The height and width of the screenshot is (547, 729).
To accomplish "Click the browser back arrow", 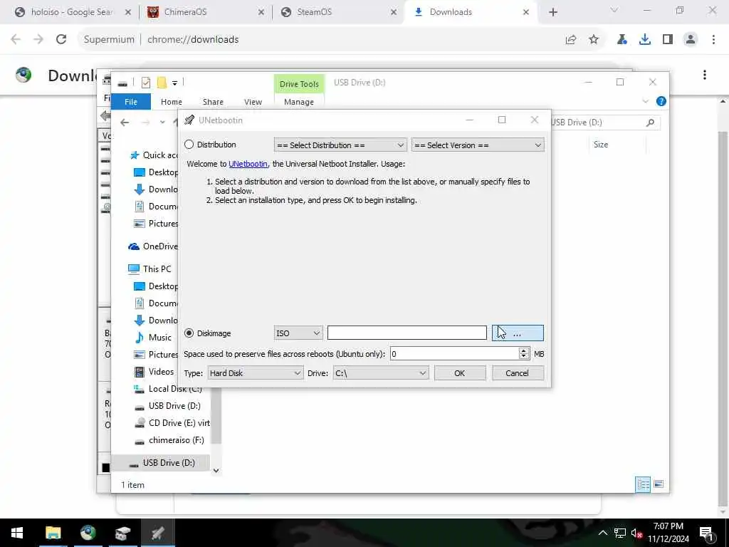I will tap(16, 40).
